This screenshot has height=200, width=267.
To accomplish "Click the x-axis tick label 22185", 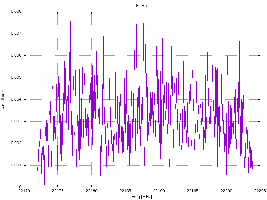I will pyautogui.click(x=125, y=191).
